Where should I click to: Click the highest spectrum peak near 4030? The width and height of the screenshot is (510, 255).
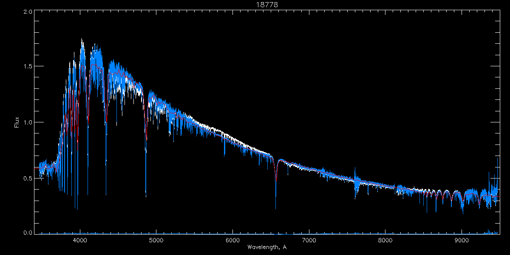[82, 40]
